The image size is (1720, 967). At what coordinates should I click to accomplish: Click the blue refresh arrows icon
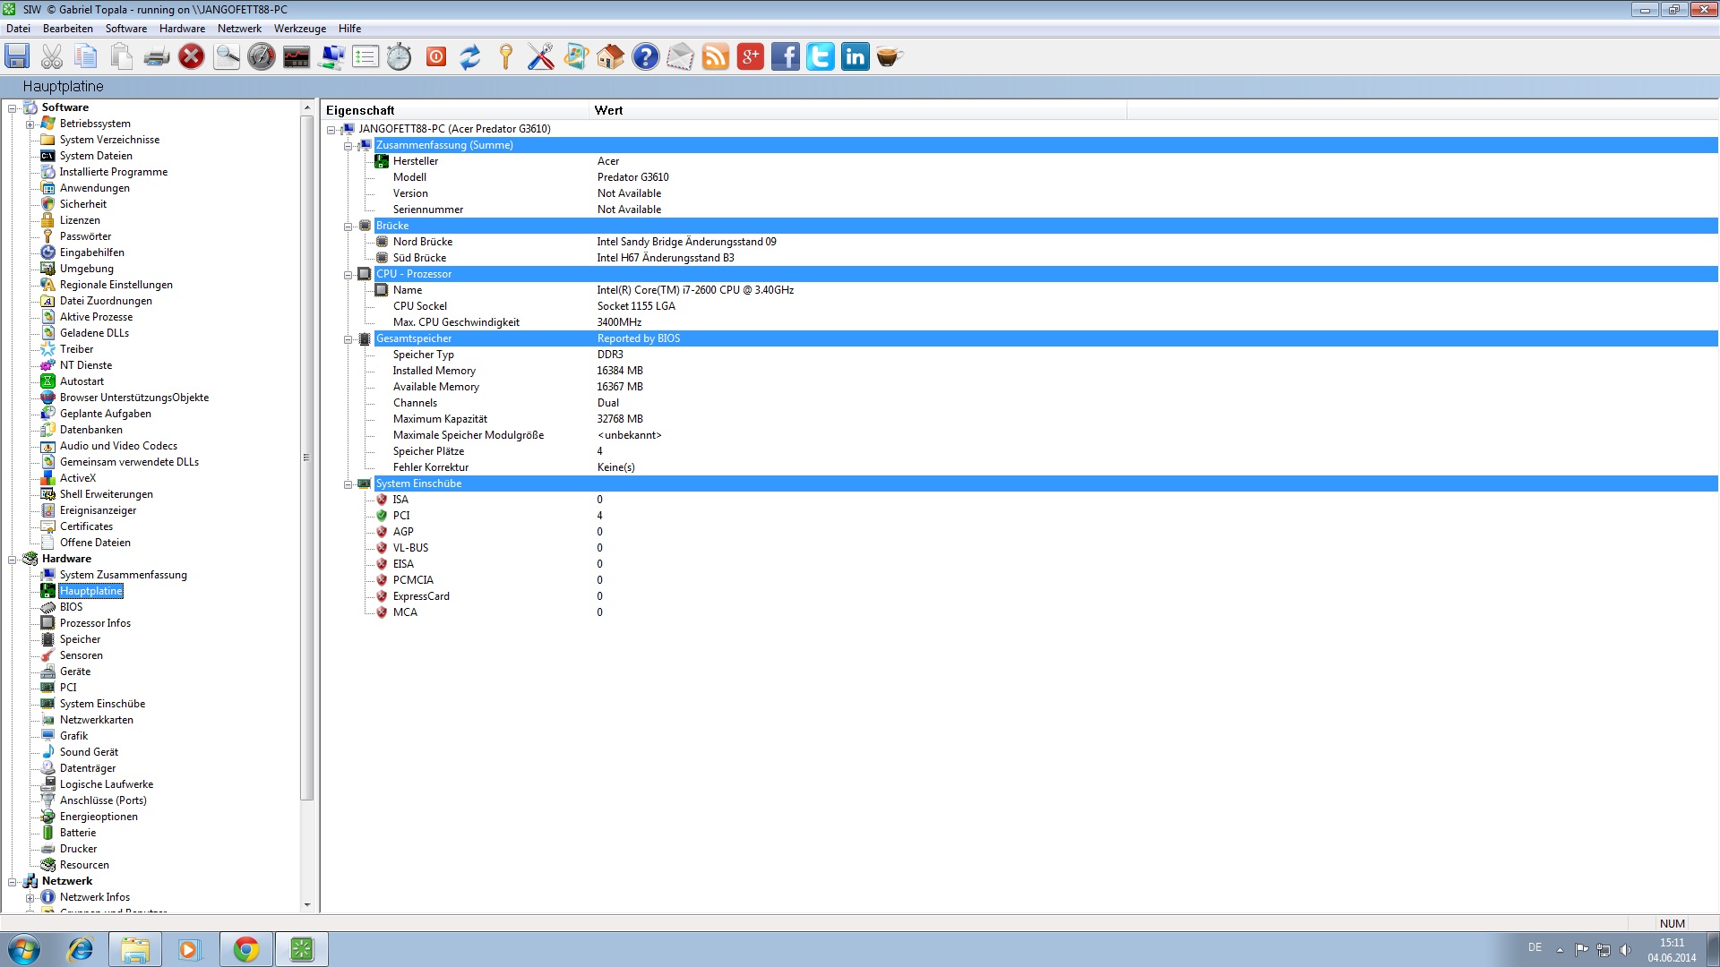(469, 57)
